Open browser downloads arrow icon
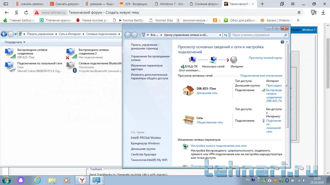The height and width of the screenshot is (185, 330). click(323, 12)
